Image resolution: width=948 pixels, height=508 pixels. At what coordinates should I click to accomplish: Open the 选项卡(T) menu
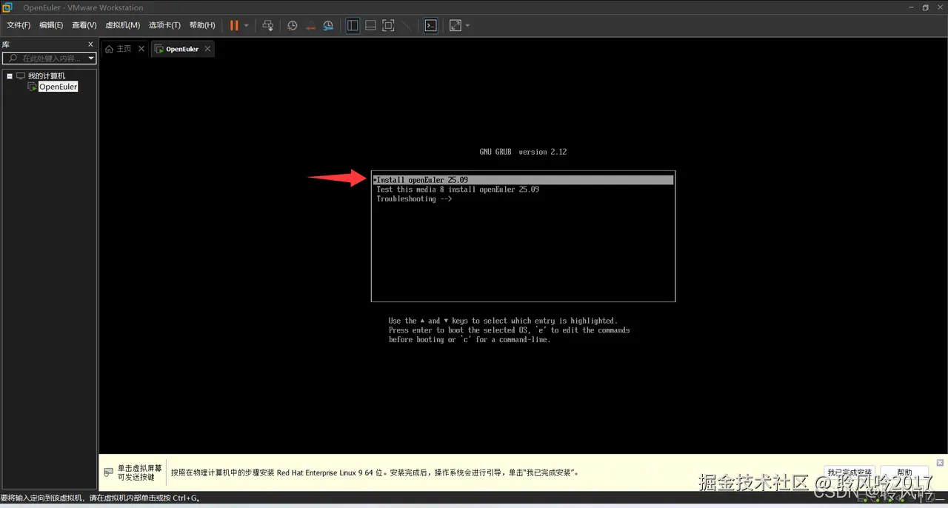164,25
